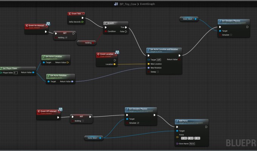This screenshot has width=257, height=151.
Task: Click Delta Seconds output pin on Event Tick
Action: coord(82,22)
